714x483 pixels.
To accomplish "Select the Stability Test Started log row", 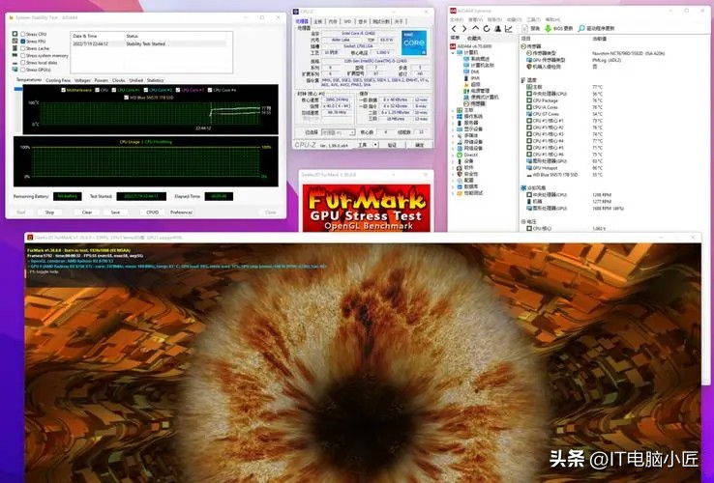I will click(x=149, y=43).
